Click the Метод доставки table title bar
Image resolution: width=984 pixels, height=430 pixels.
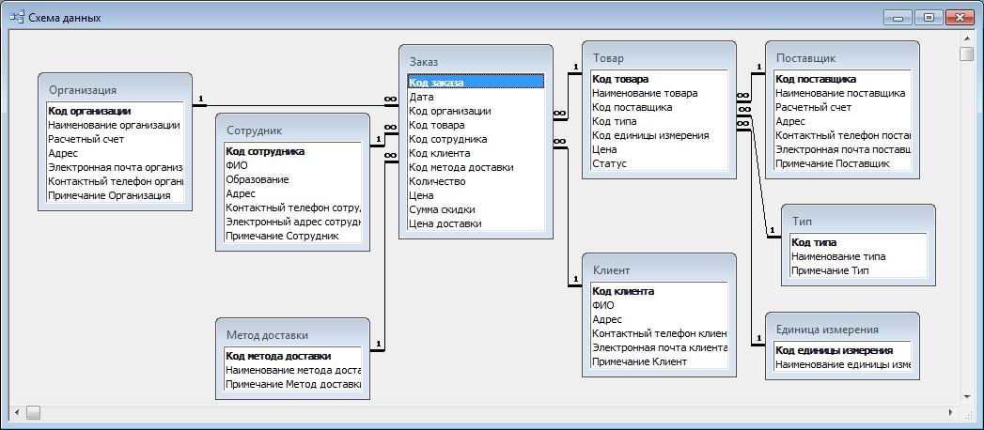click(291, 334)
